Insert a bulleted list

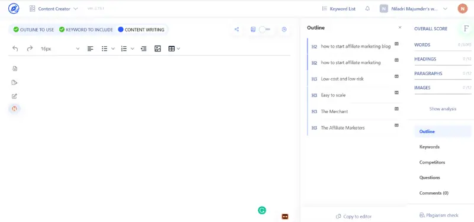click(x=105, y=49)
